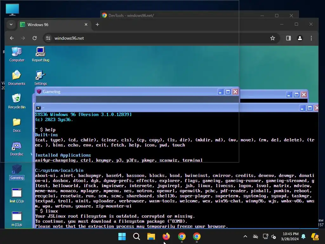Viewport: 325px width, 244px height.
Task: Open the Settings shortcut icon
Action: 41,78
